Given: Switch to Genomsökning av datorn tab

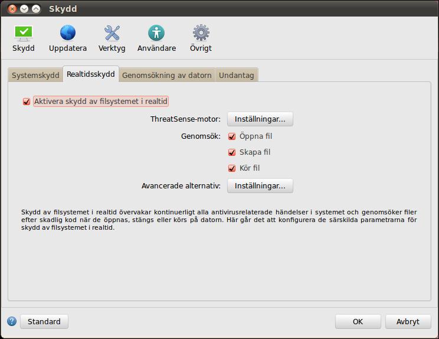Looking at the screenshot, I should [167, 75].
